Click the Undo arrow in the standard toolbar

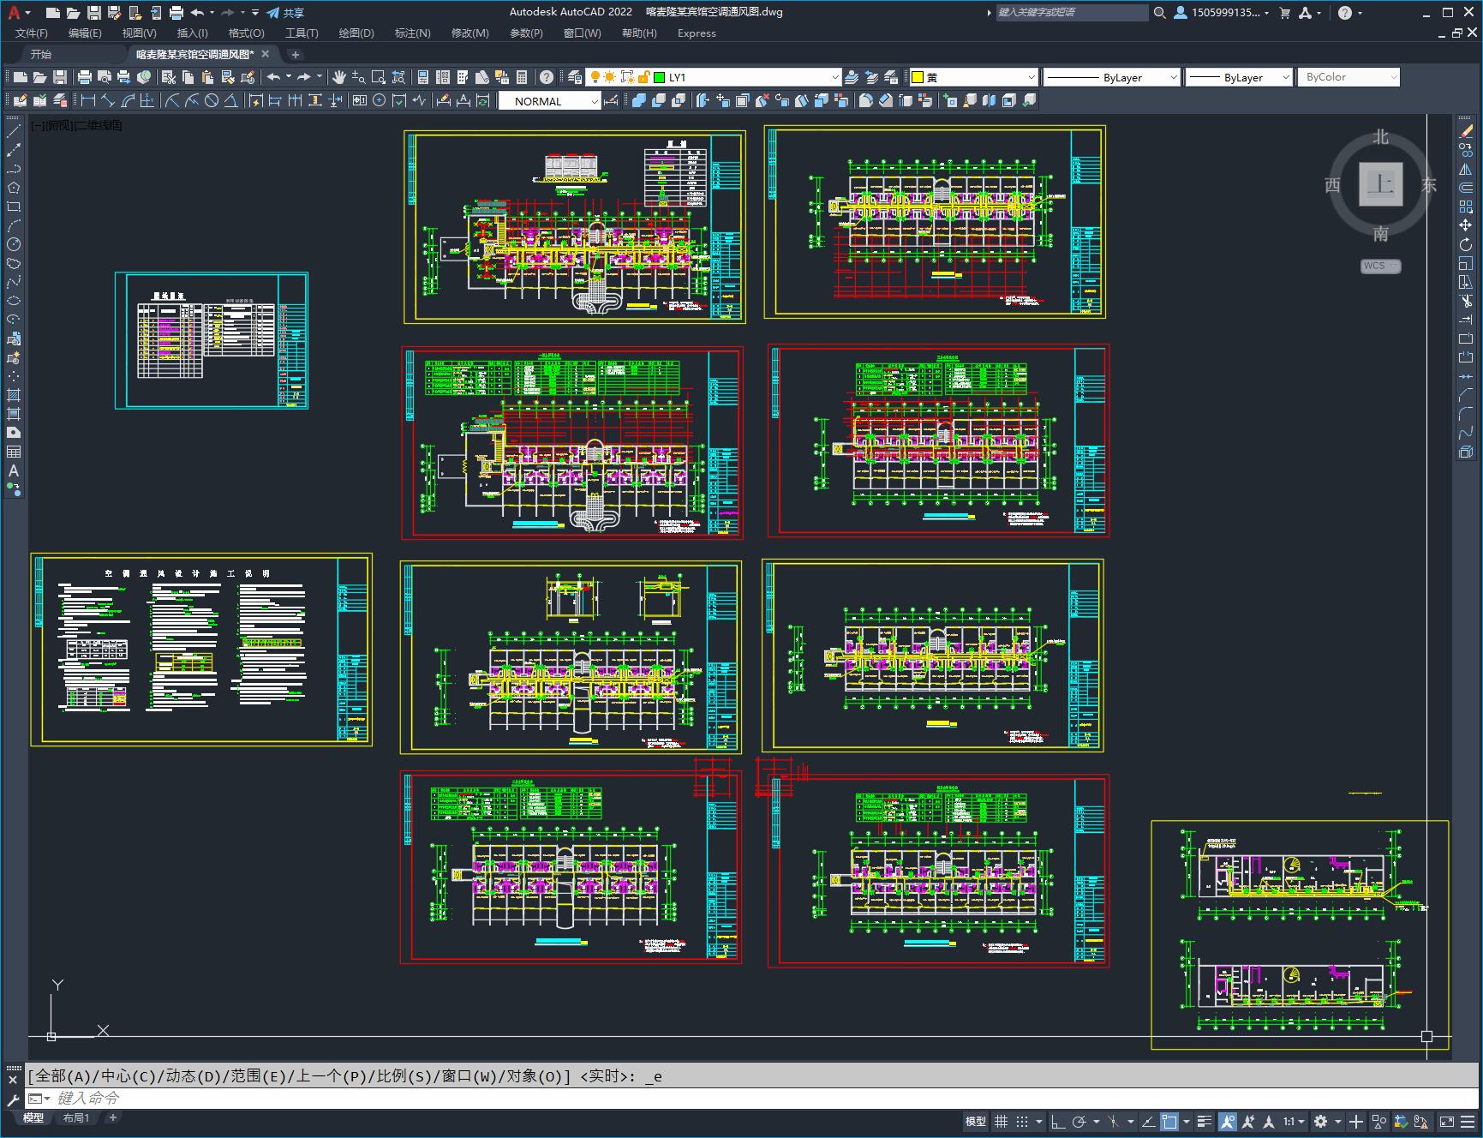coord(274,77)
